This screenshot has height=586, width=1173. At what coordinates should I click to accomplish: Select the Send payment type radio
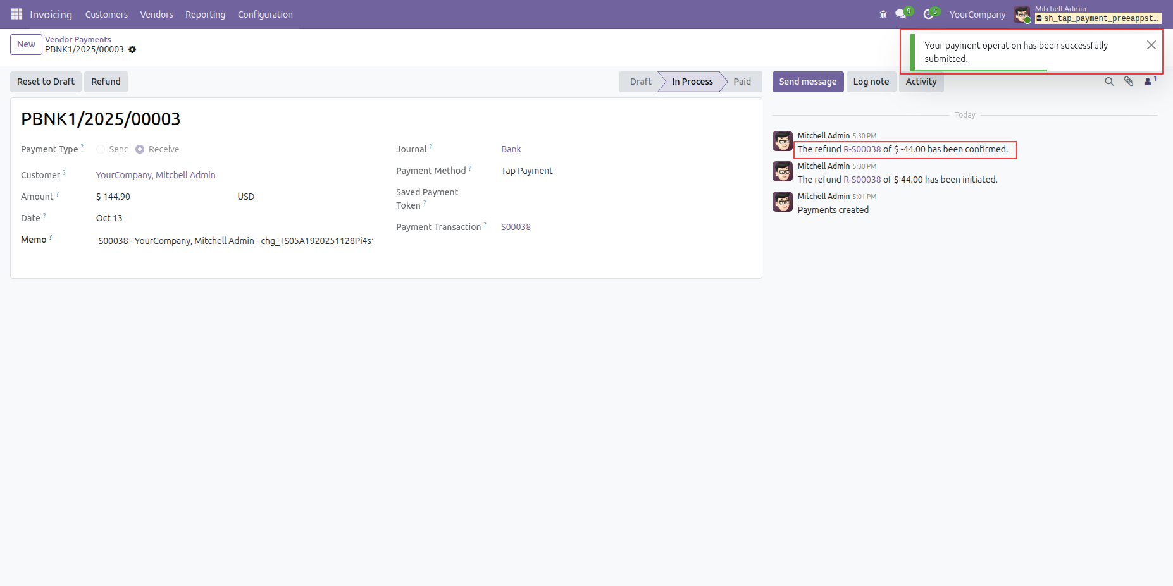[x=101, y=149]
